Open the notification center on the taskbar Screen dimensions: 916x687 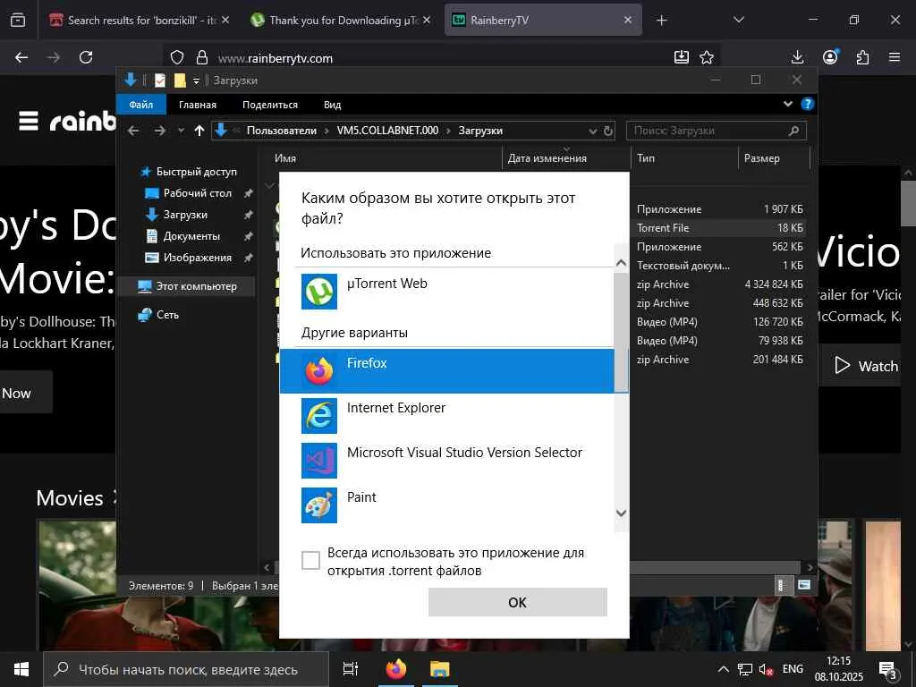coord(887,670)
